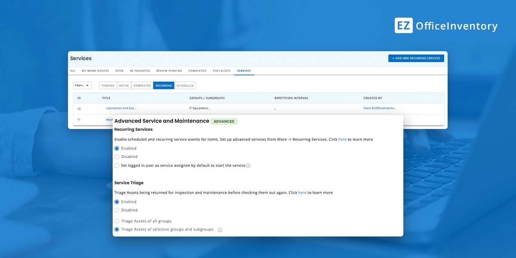Viewport: 516px width, 258px height.
Task: Click the Enabled radio under Recurring Services
Action: 117,148
